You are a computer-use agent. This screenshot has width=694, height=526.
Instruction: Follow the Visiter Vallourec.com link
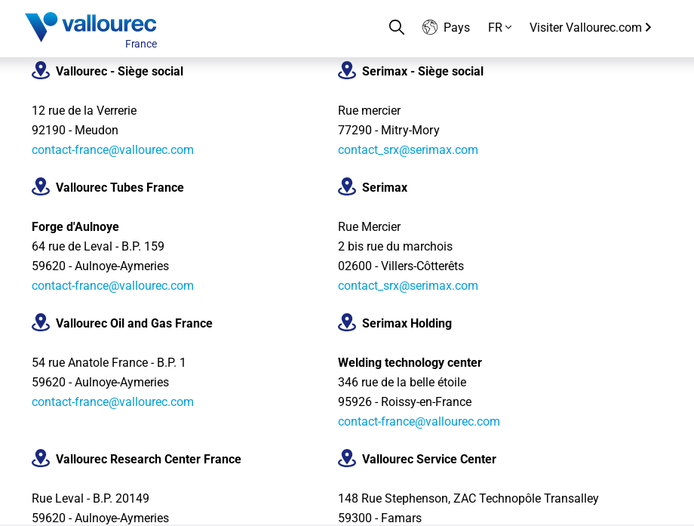[x=590, y=28]
